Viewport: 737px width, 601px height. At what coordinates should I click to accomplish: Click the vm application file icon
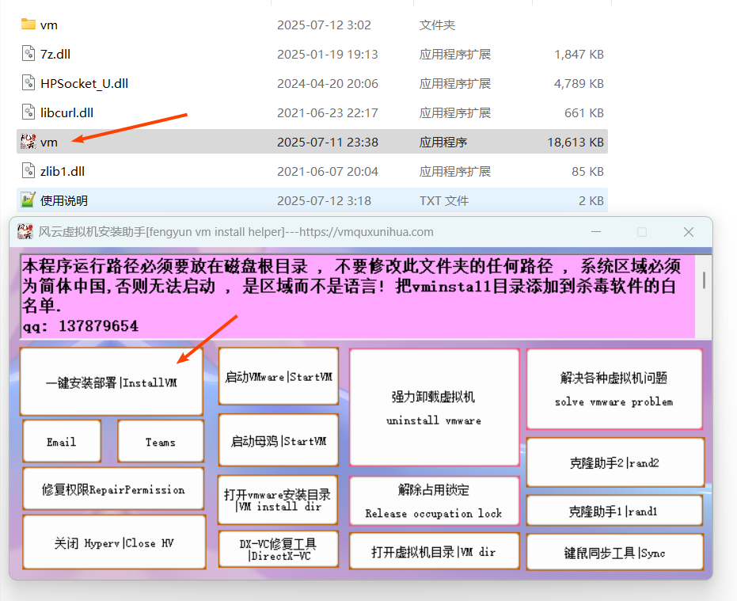[28, 142]
